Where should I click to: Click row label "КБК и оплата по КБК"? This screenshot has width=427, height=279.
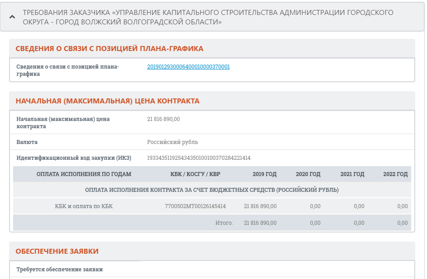(84, 206)
